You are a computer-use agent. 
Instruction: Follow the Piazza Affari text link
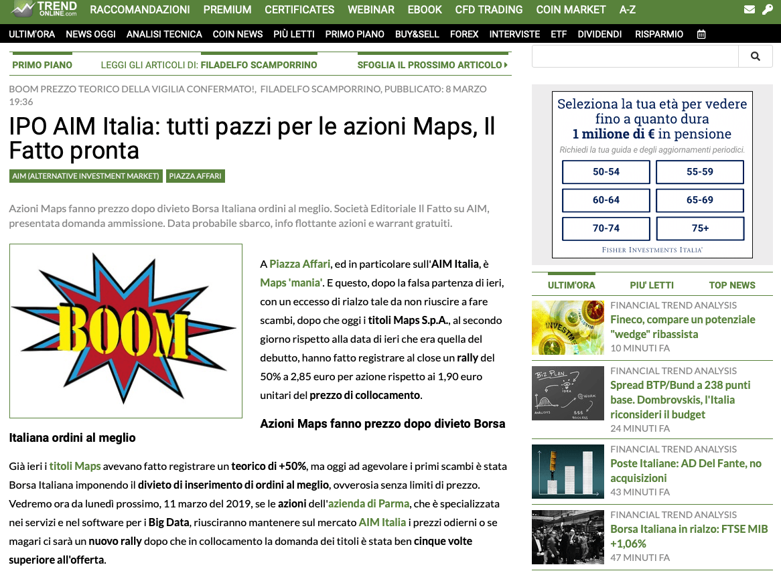[300, 264]
